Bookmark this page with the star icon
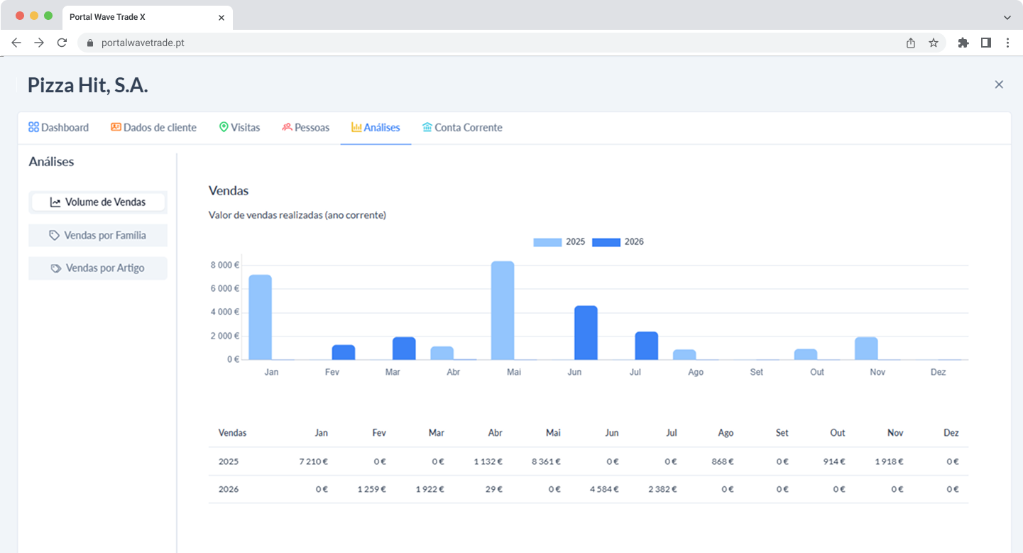 click(x=934, y=43)
